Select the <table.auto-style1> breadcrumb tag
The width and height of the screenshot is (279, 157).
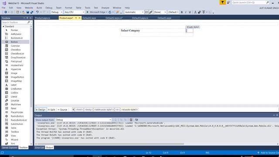pyautogui.click(x=104, y=109)
